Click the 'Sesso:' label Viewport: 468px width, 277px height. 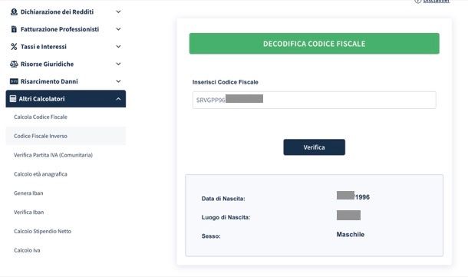click(x=211, y=236)
